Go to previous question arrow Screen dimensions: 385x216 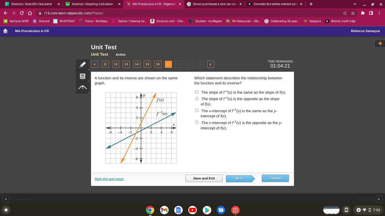94,64
